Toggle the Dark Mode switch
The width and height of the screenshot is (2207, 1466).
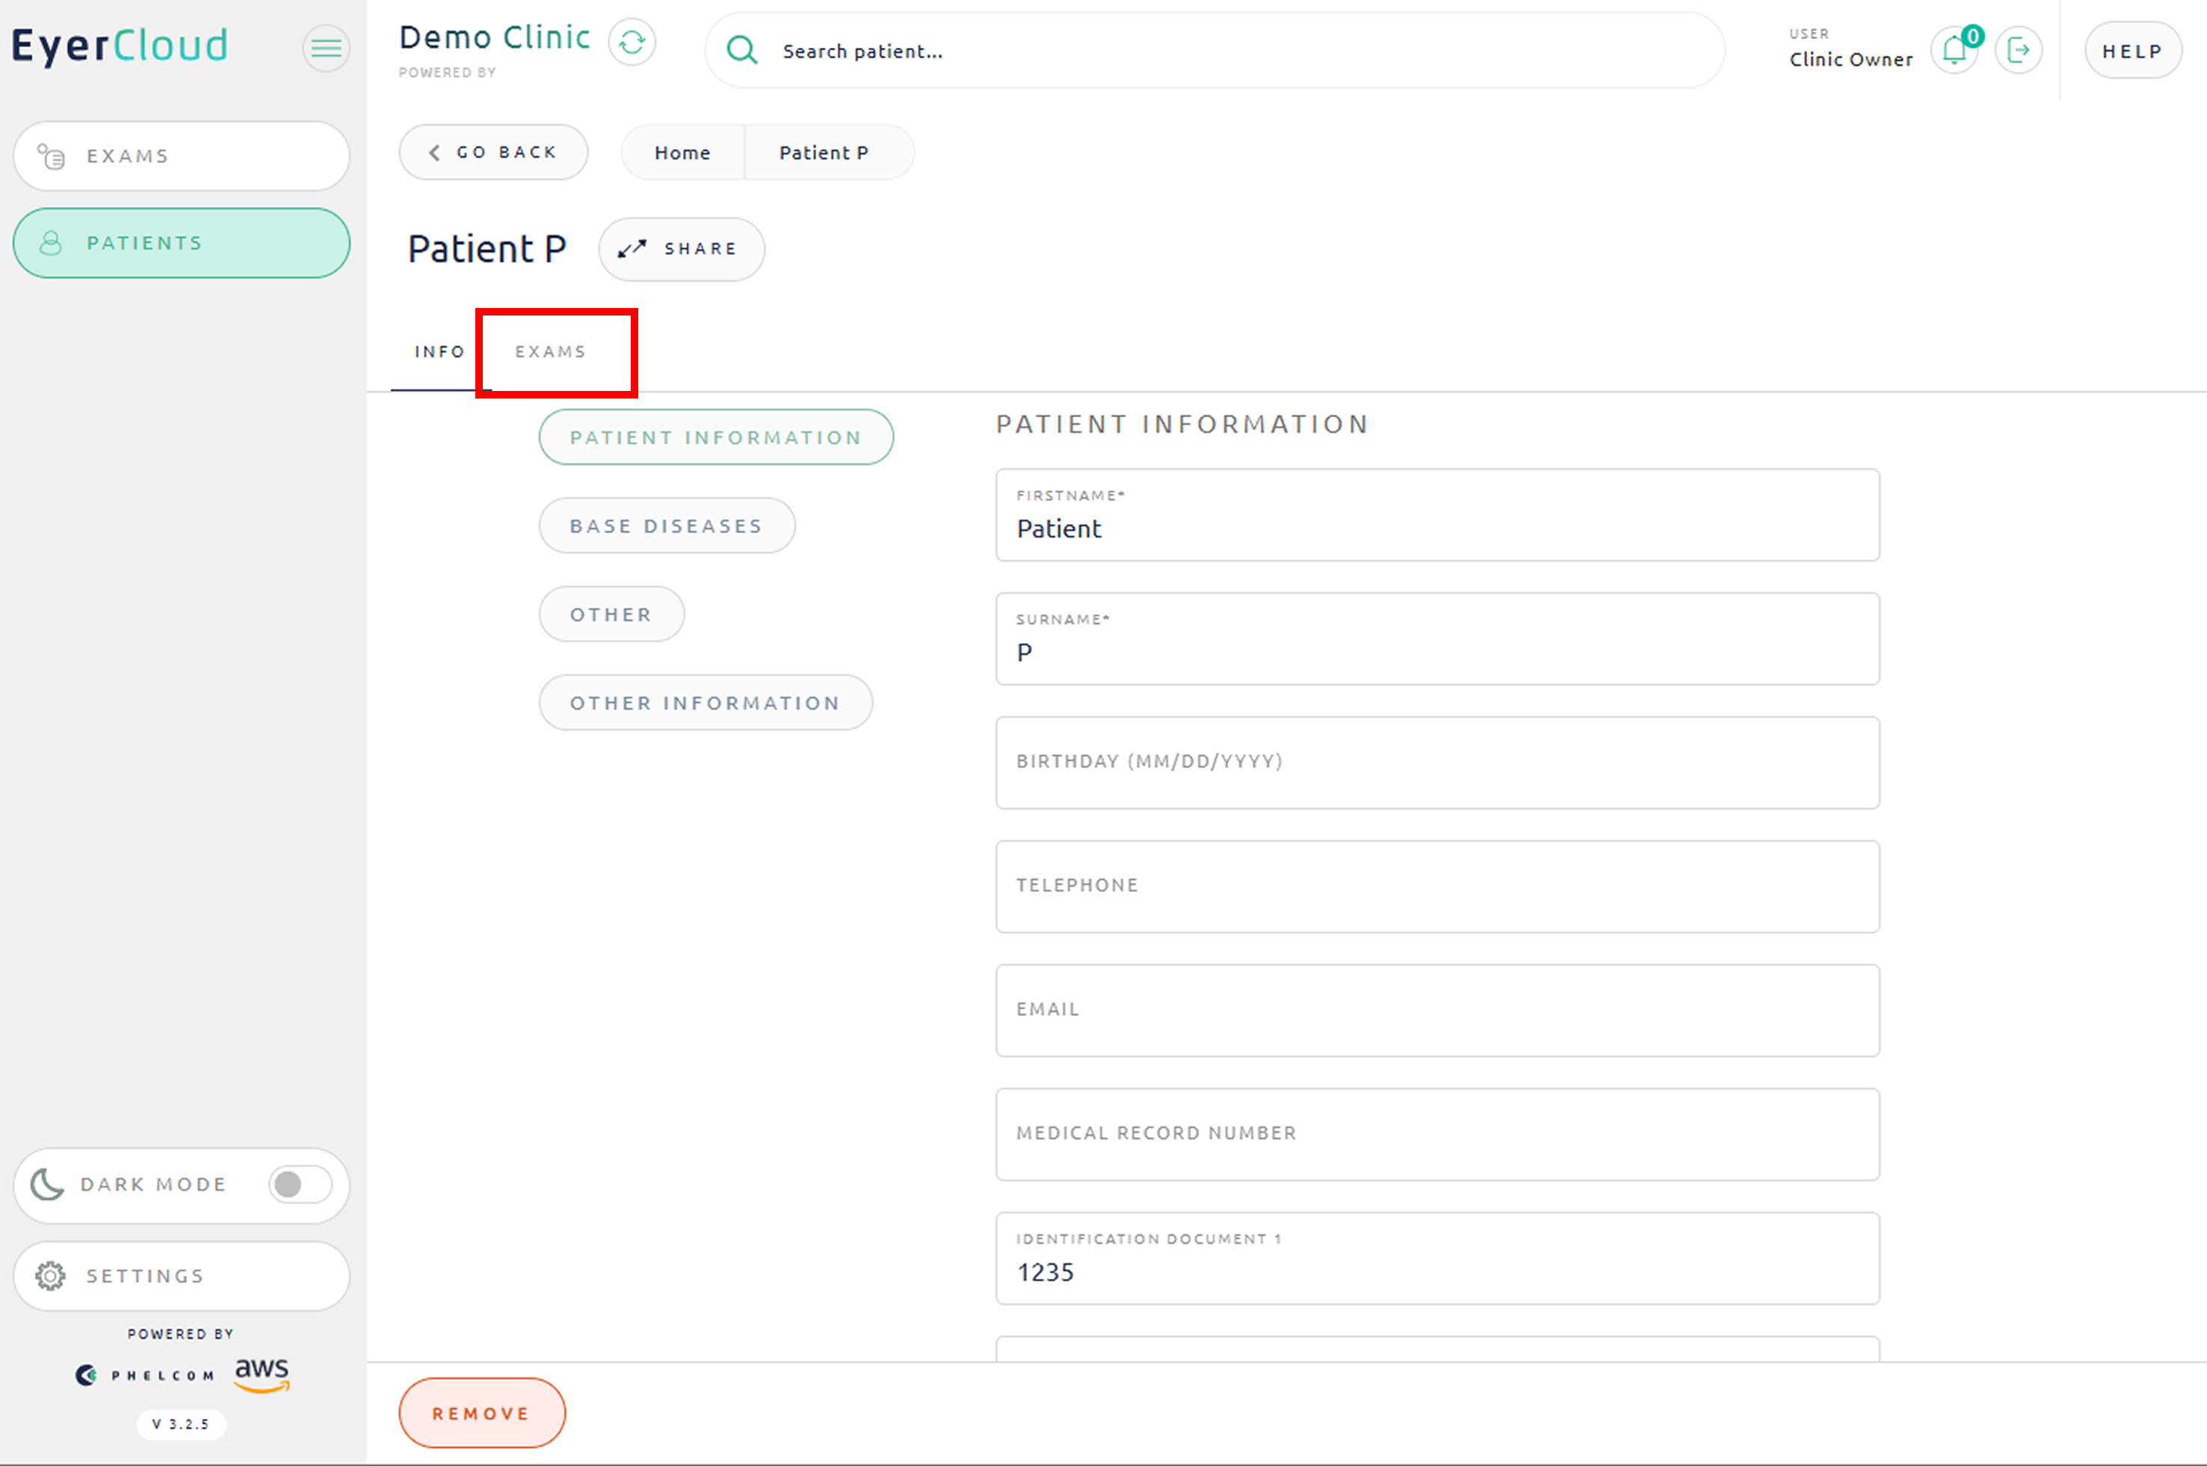tap(300, 1183)
